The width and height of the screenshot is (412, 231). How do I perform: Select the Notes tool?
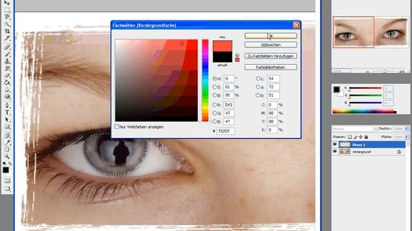7,135
